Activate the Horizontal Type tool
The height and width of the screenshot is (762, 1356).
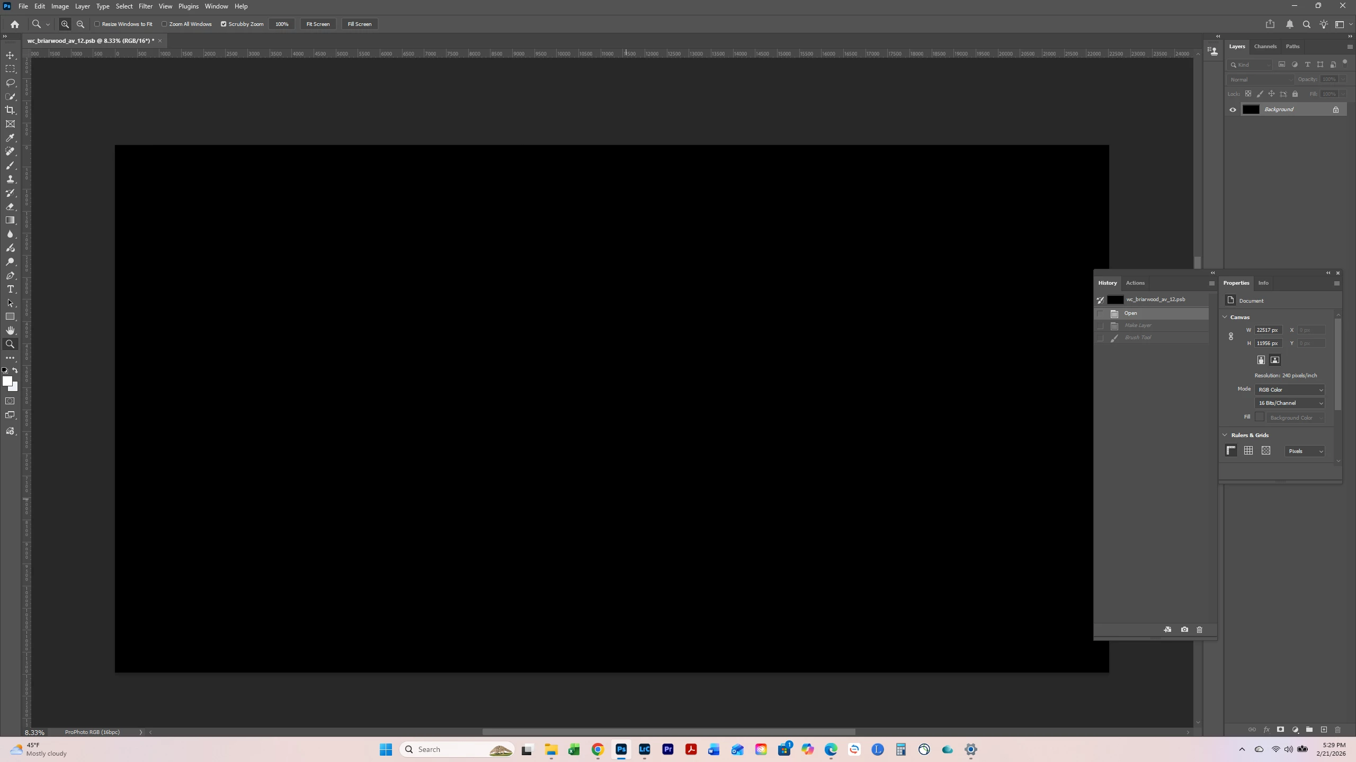tap(10, 289)
